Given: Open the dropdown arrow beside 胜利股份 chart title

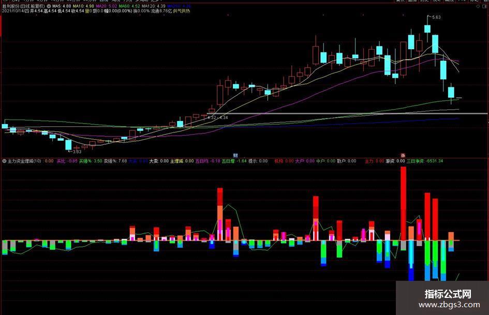Looking at the screenshot, I should click(x=49, y=6).
